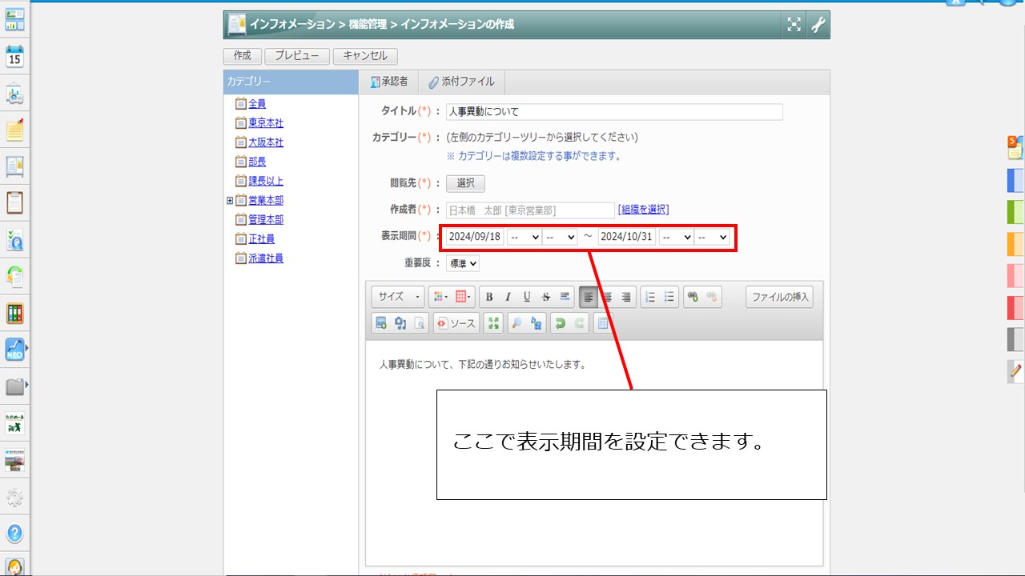1025x576 pixels.
Task: Click the プレビュー button
Action: point(297,56)
